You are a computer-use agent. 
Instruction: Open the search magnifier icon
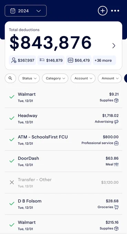(10, 78)
